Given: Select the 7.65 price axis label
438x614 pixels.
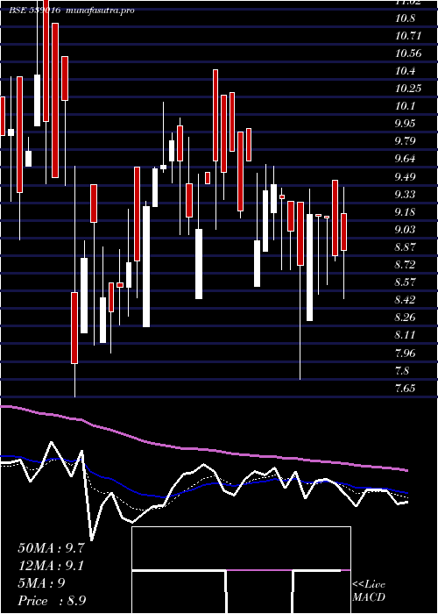Looking at the screenshot, I should click(406, 389).
